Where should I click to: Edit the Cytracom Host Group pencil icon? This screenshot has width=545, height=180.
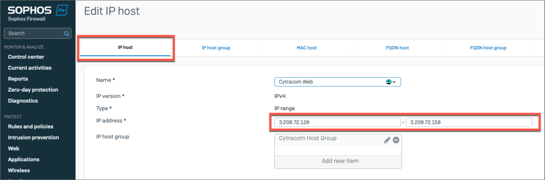[x=387, y=140]
